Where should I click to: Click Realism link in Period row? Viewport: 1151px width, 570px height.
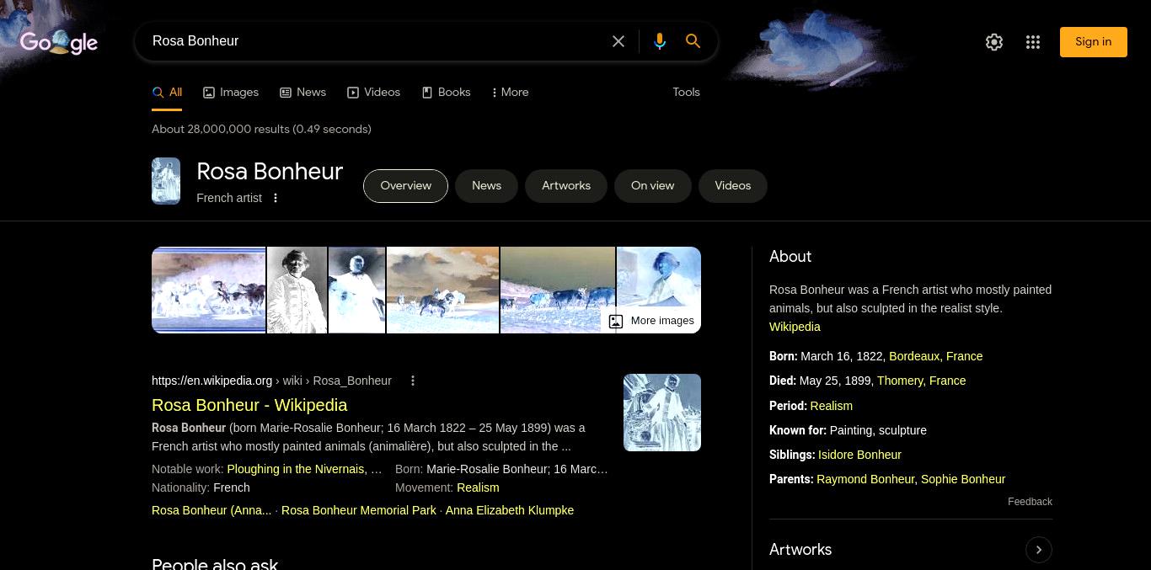[832, 406]
